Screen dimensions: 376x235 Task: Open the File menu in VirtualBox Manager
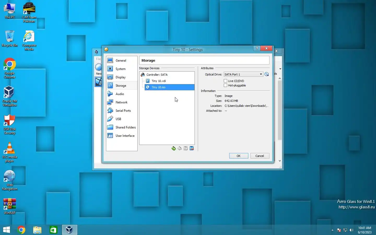[x=98, y=59]
